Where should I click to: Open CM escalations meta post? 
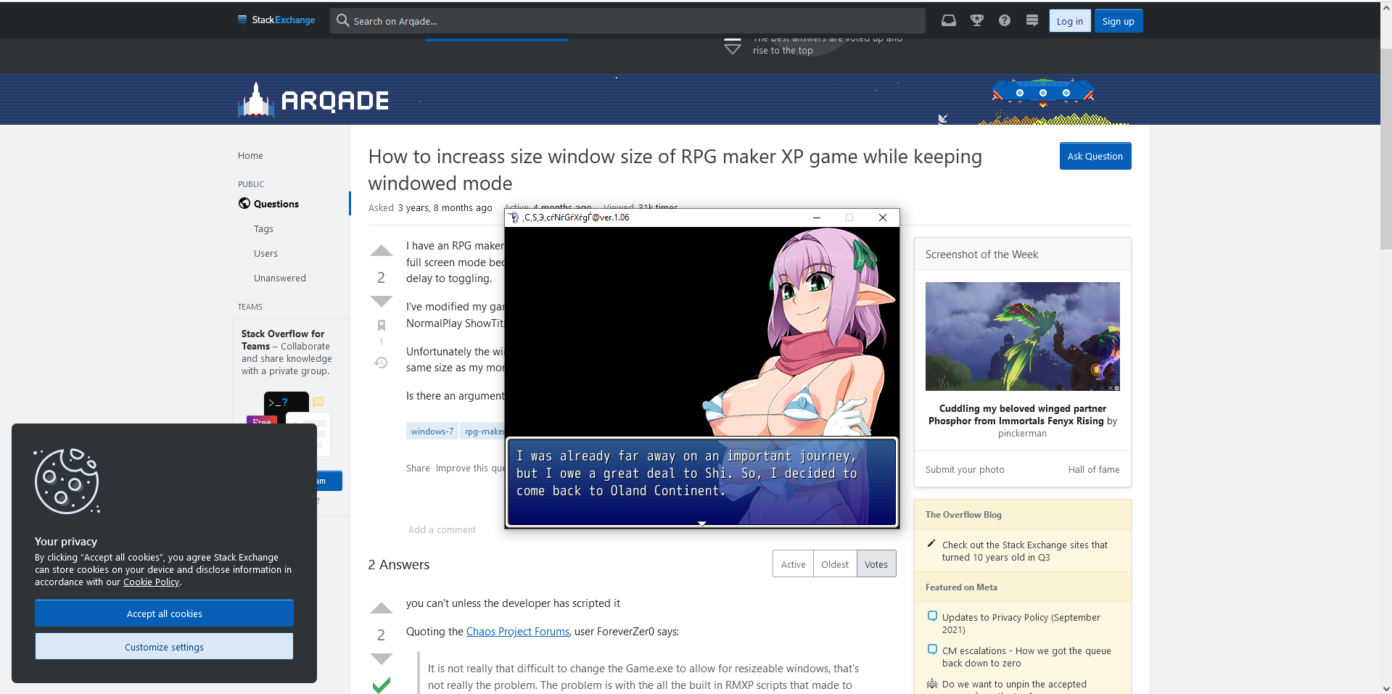(1026, 657)
